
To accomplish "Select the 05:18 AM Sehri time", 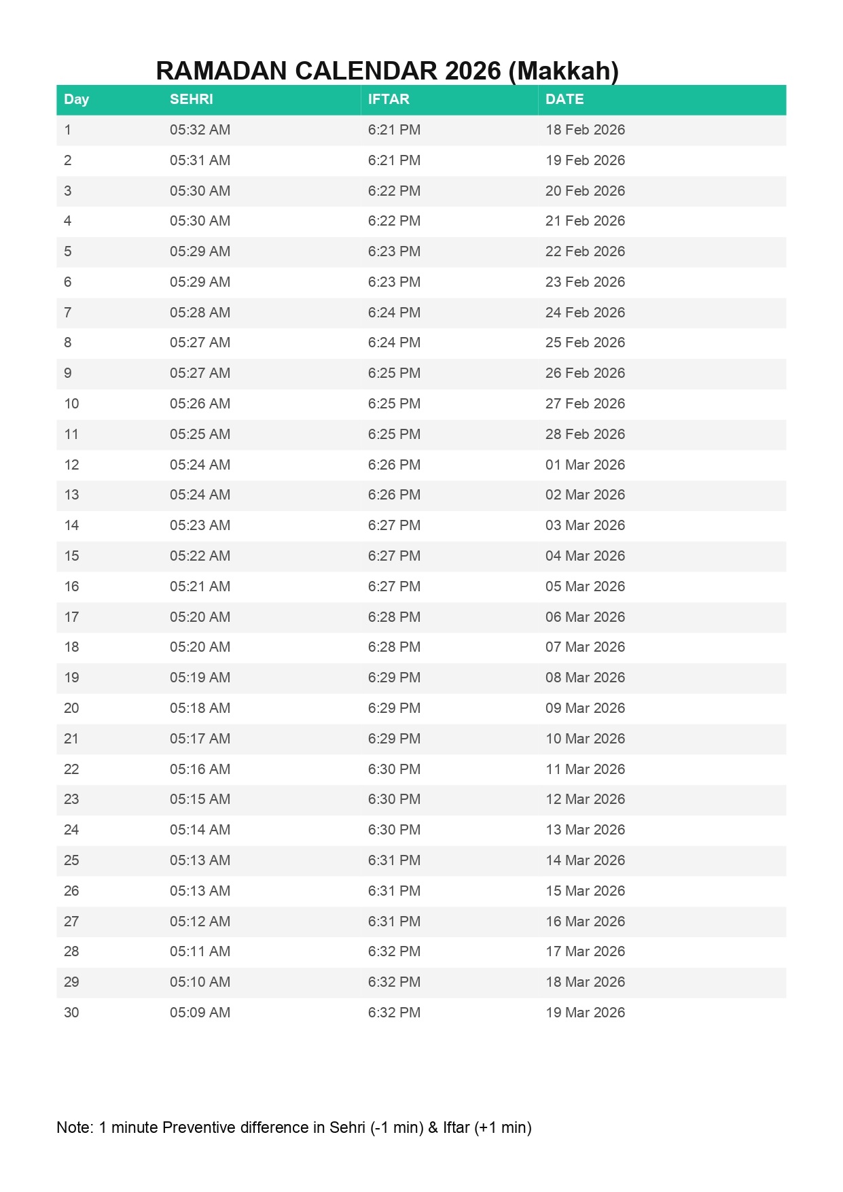I will (x=200, y=708).
